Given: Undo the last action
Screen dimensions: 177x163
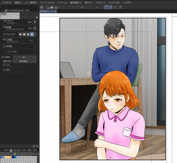Looking at the screenshot, I should click(x=64, y=7).
